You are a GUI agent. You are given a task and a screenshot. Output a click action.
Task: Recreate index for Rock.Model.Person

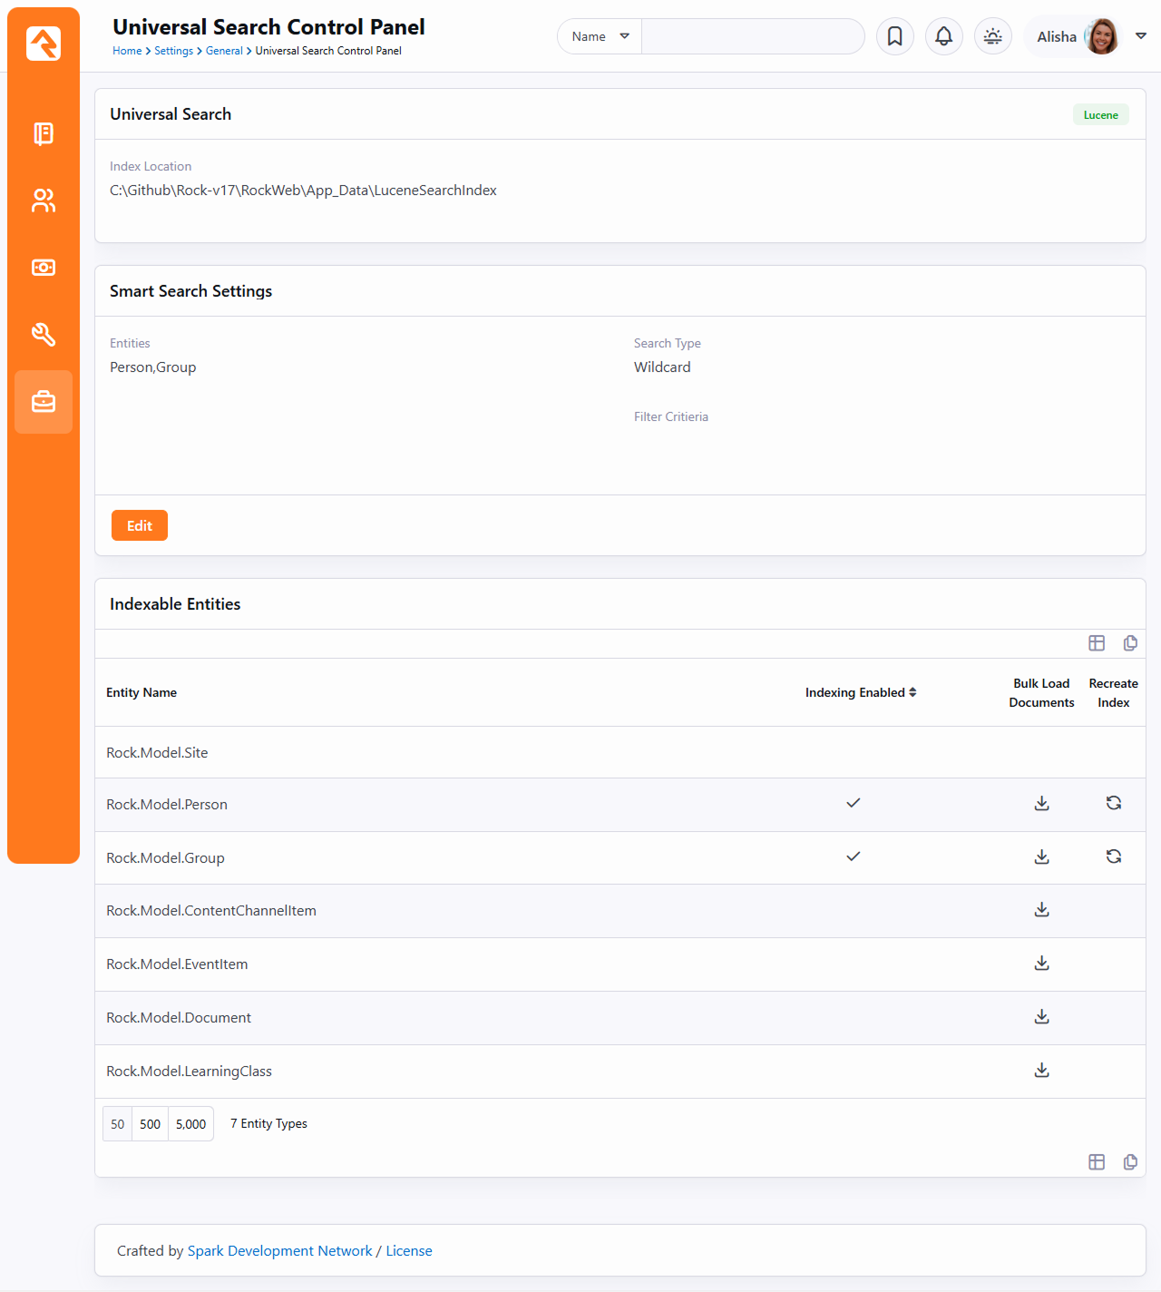tap(1113, 803)
